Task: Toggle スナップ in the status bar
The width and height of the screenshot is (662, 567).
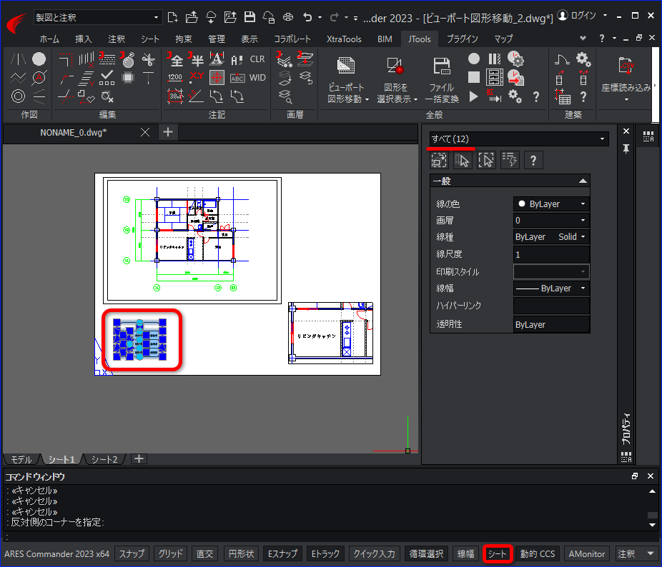Action: pos(132,553)
